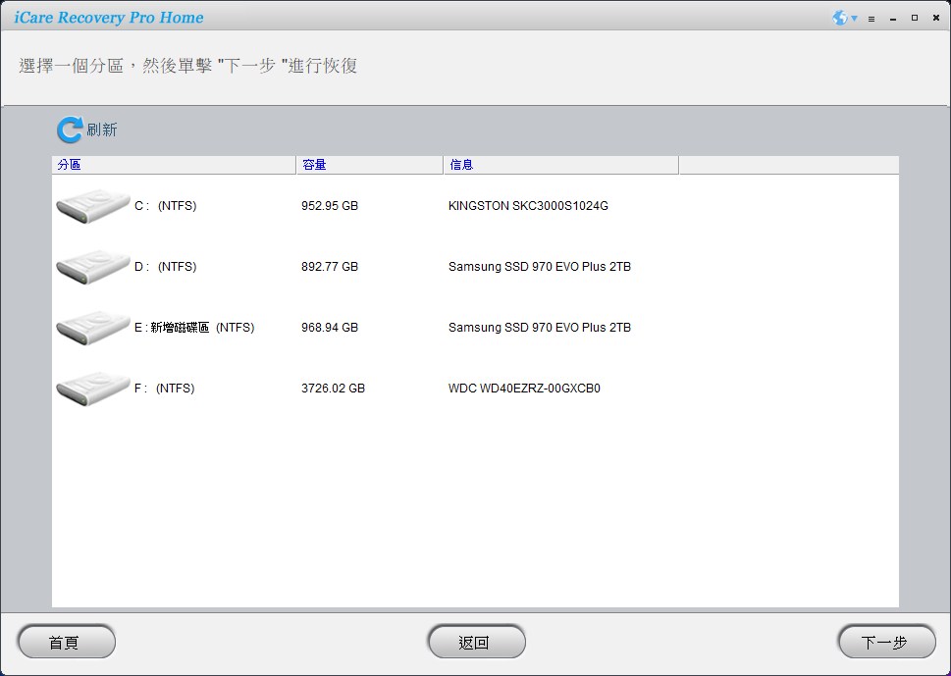Screen dimensions: 951x676
Task: Click WDC WD40EZRZ-00GXCB0 info text
Action: 524,389
